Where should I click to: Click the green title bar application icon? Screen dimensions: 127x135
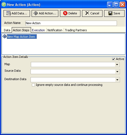coord(4,4)
